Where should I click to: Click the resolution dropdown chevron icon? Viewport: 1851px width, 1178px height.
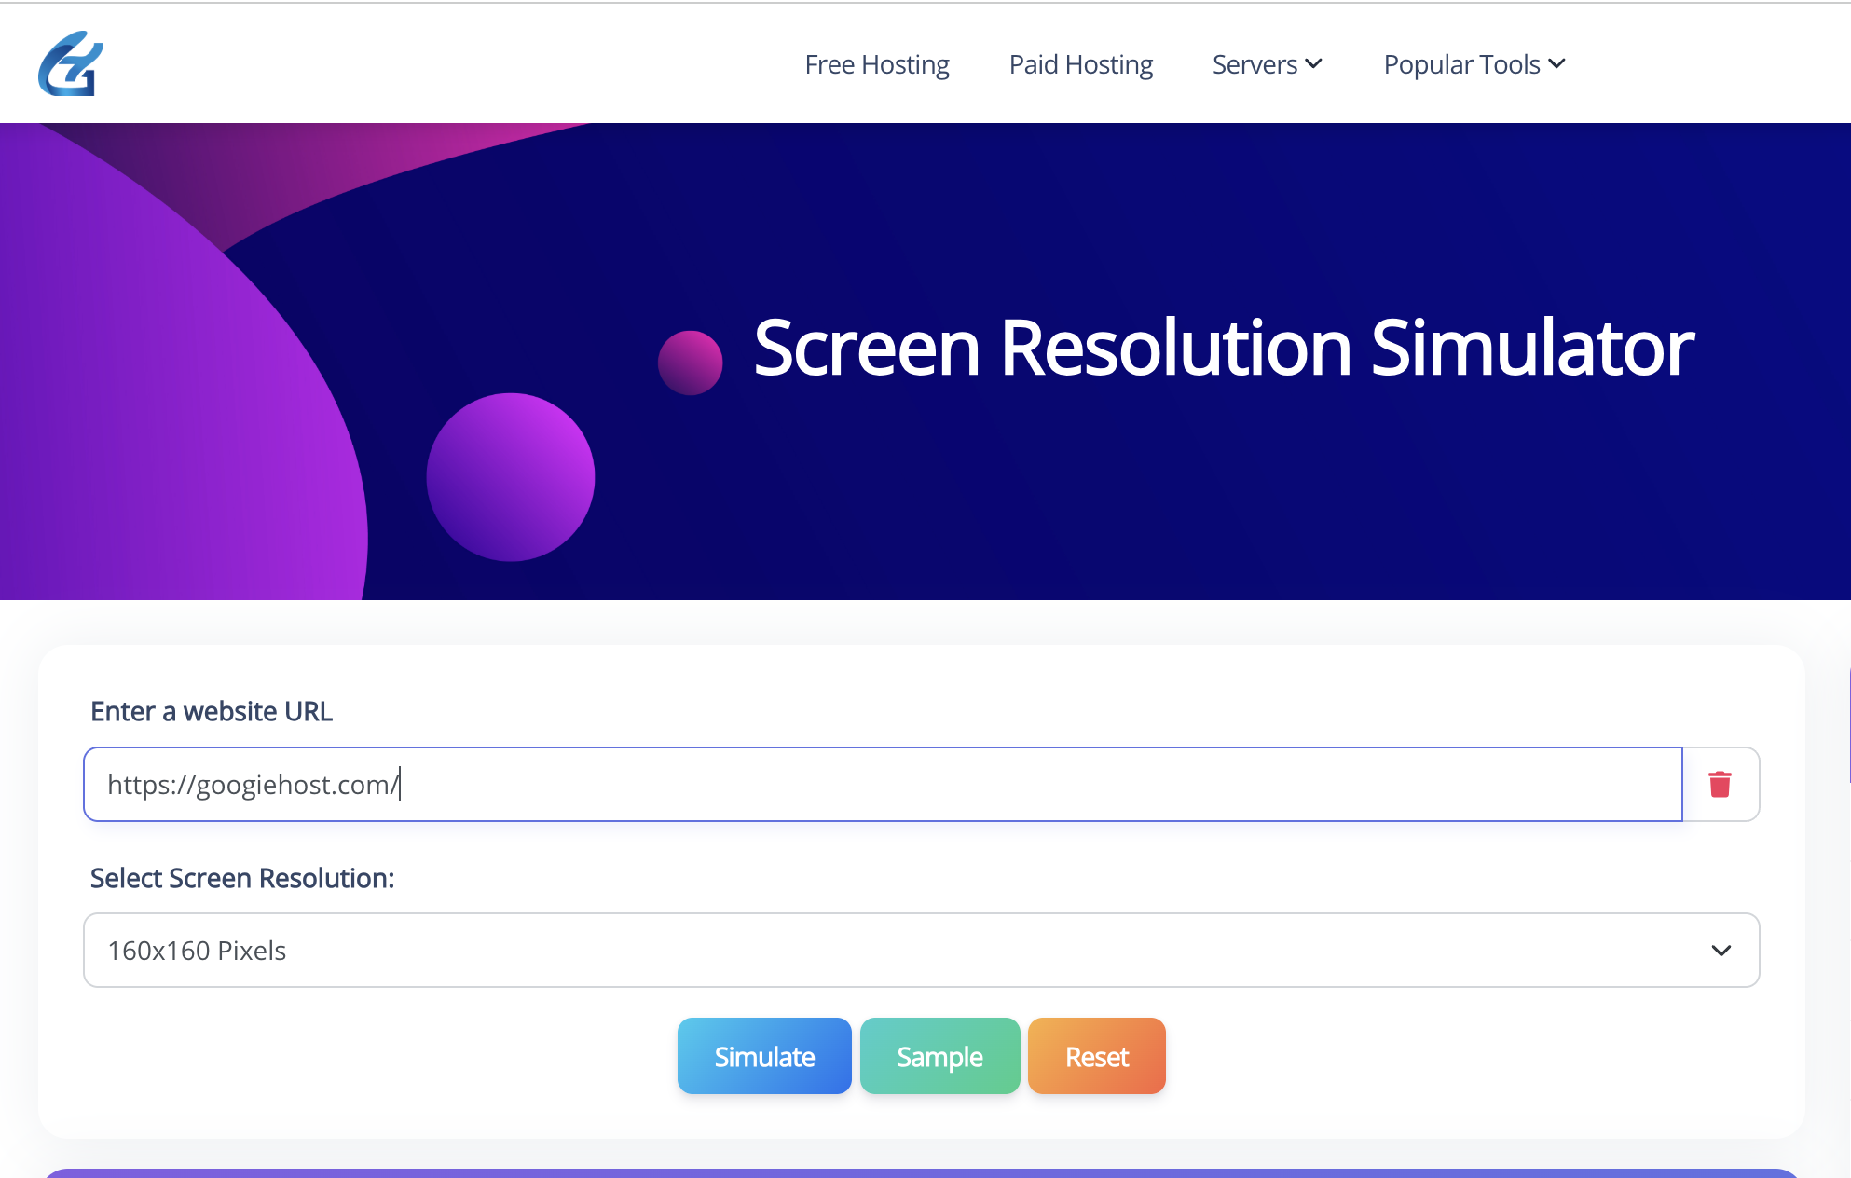tap(1721, 951)
